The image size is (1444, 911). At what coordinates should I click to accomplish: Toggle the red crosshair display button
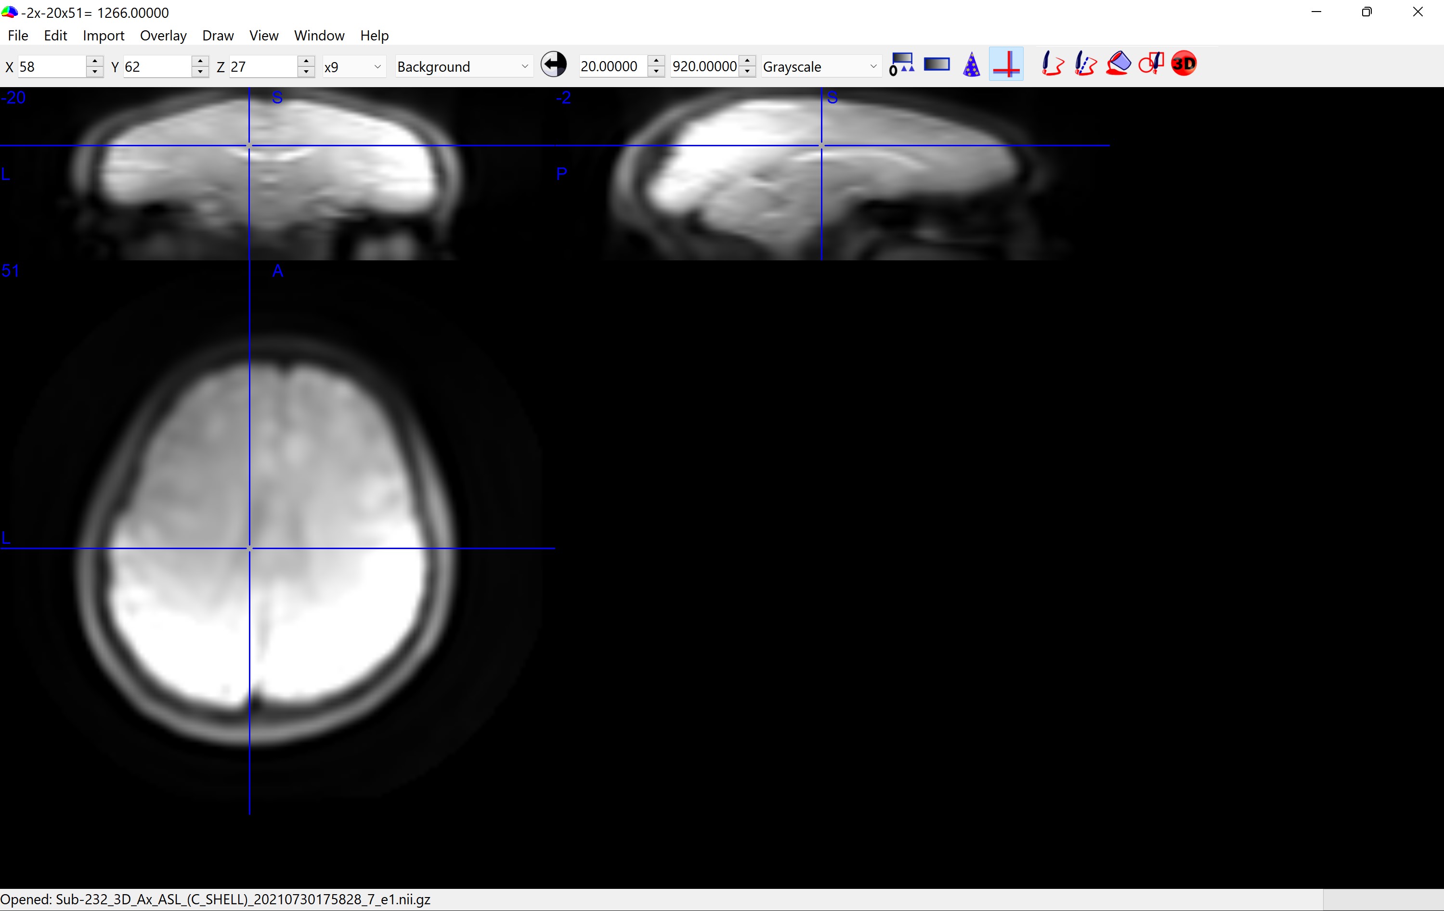[x=1006, y=65]
